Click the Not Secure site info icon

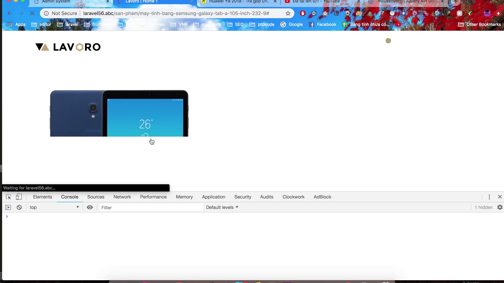pyautogui.click(x=46, y=13)
